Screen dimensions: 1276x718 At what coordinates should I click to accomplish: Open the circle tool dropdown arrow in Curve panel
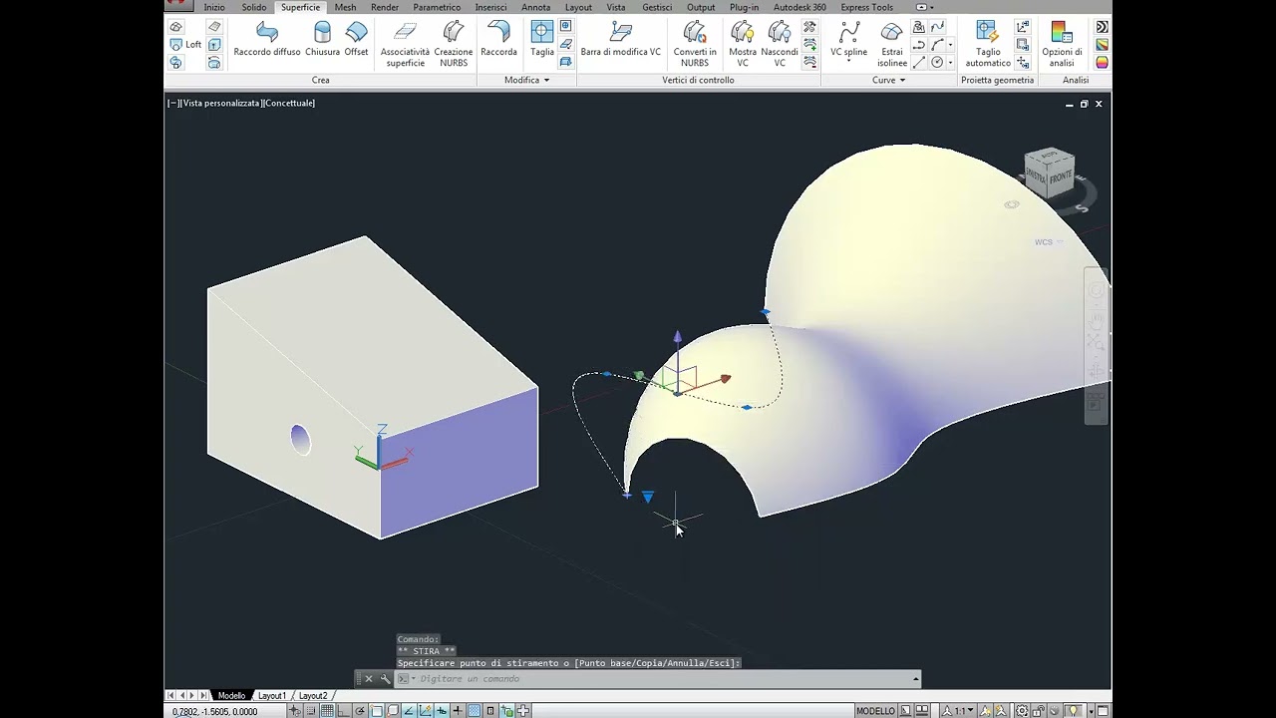pyautogui.click(x=950, y=62)
